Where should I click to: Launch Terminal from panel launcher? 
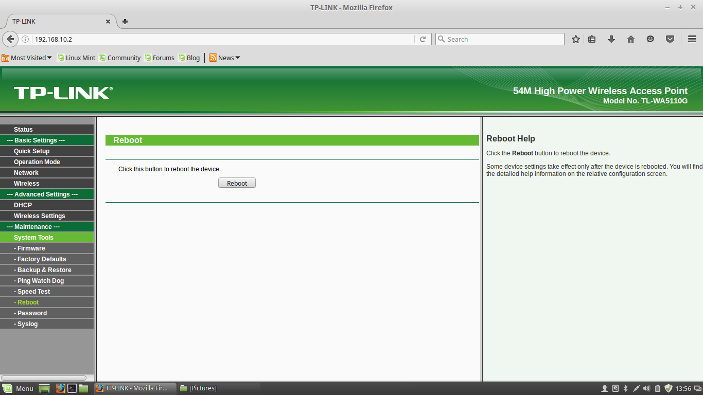tap(73, 388)
